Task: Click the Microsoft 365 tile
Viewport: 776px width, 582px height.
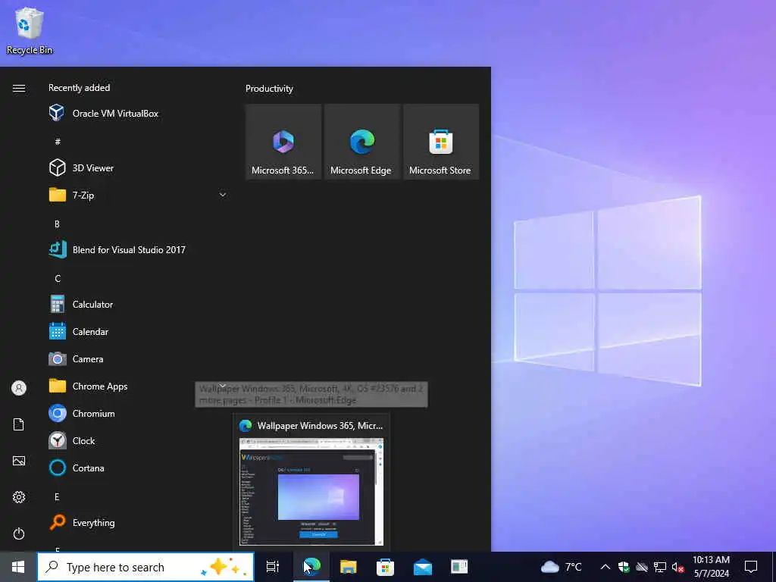Action: pyautogui.click(x=283, y=142)
